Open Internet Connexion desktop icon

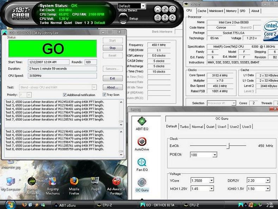tap(32, 186)
